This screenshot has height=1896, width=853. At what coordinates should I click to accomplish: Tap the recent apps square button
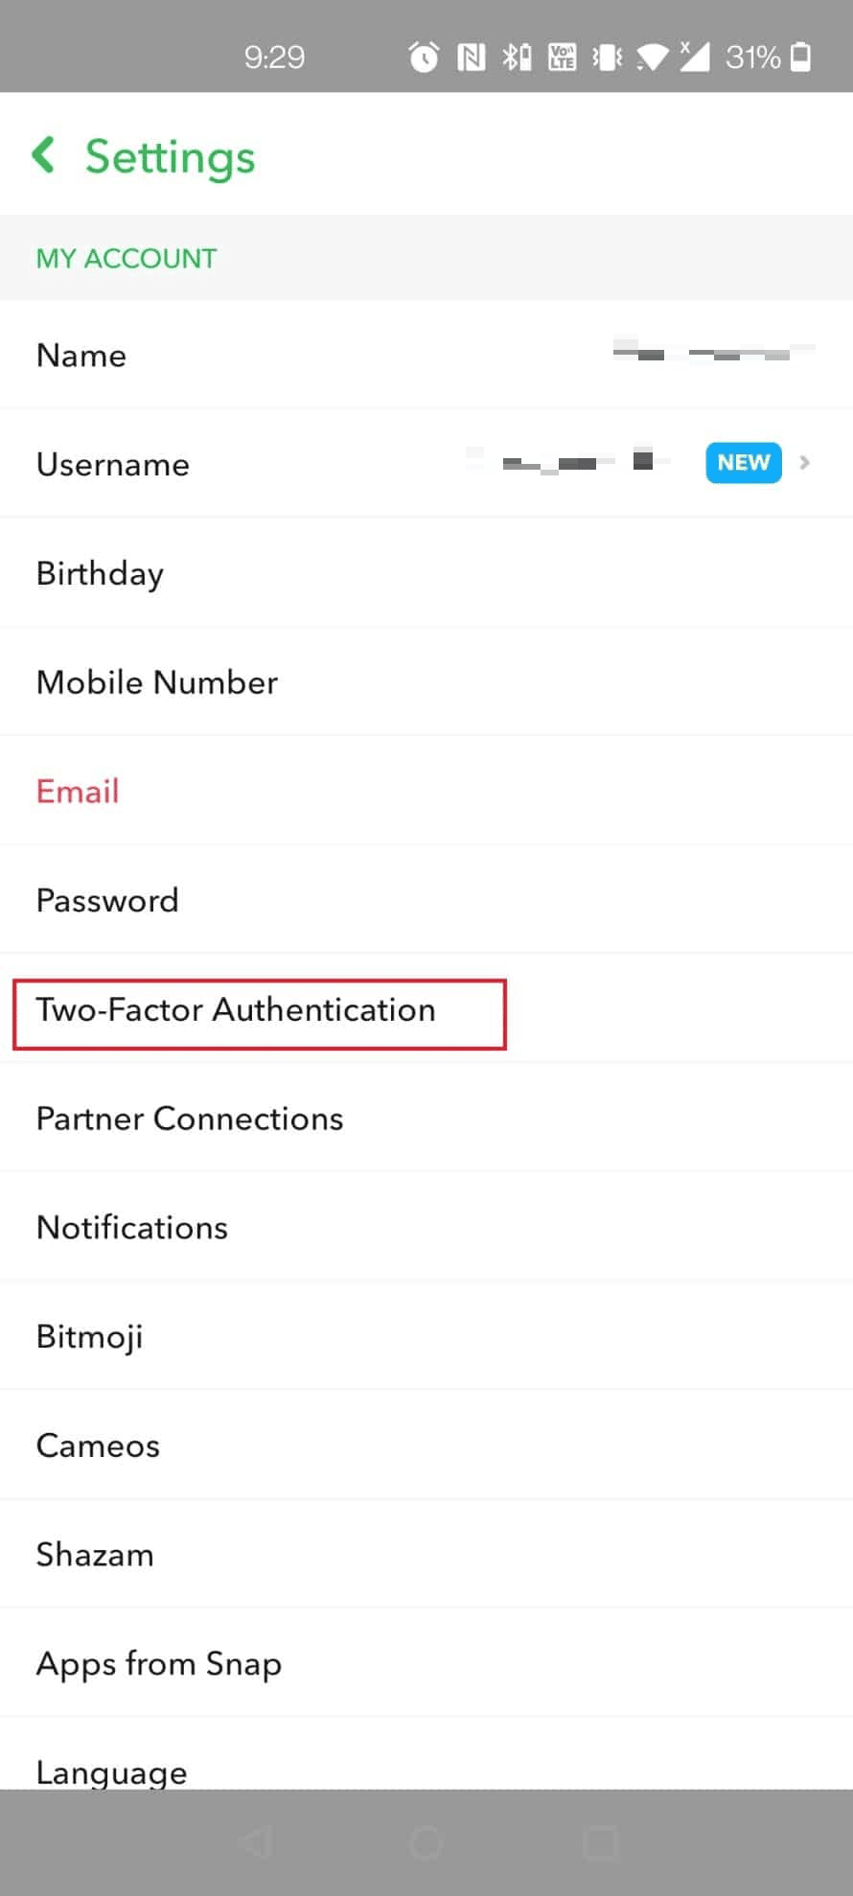tap(601, 1842)
